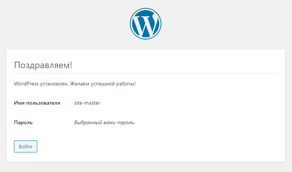Click the text 'Выбранный вами пароль.'

tap(105, 122)
